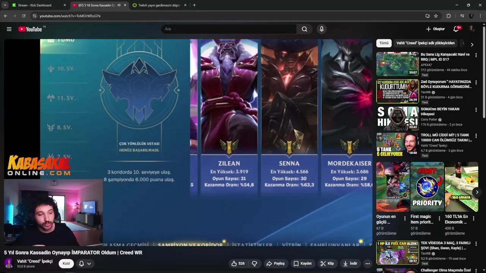Select the Tümü filter chip
486x273 pixels.
[384, 43]
